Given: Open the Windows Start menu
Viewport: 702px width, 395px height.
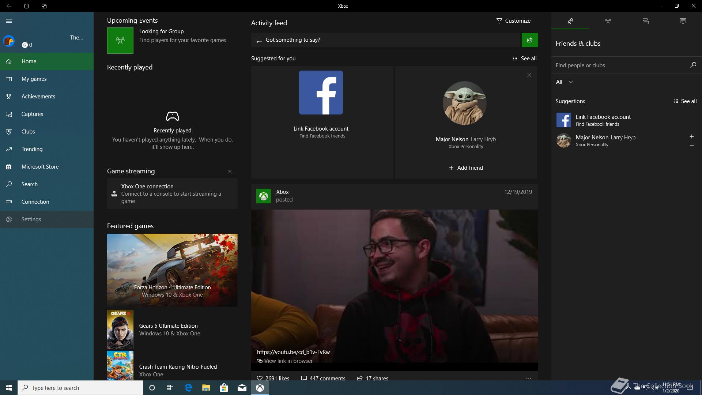Looking at the screenshot, I should coord(9,388).
